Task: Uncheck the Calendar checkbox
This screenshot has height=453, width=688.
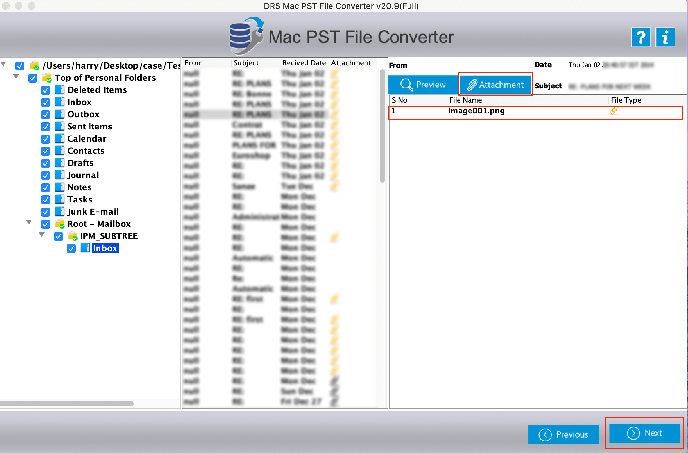Action: click(x=45, y=139)
